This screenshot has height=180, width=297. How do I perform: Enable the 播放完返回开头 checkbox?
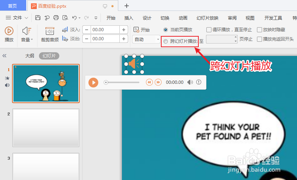coord(259,39)
